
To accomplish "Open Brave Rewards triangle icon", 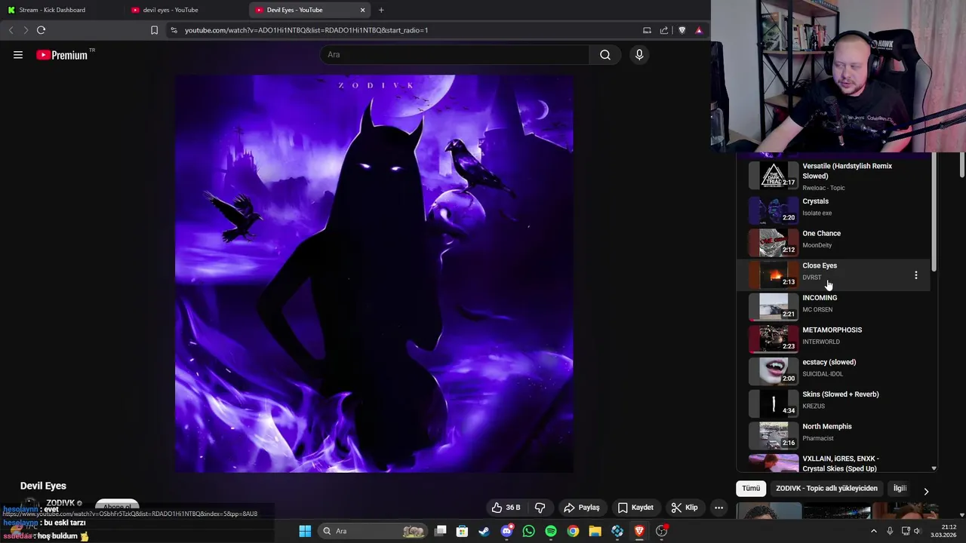I will 699,30.
